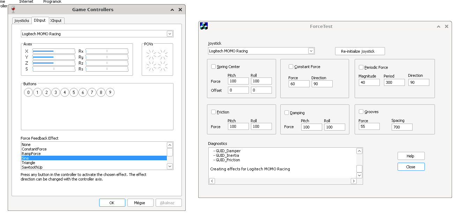The height and width of the screenshot is (214, 459).
Task: Click the Wine glass icon in Game Controllers titlebar
Action: point(14,10)
